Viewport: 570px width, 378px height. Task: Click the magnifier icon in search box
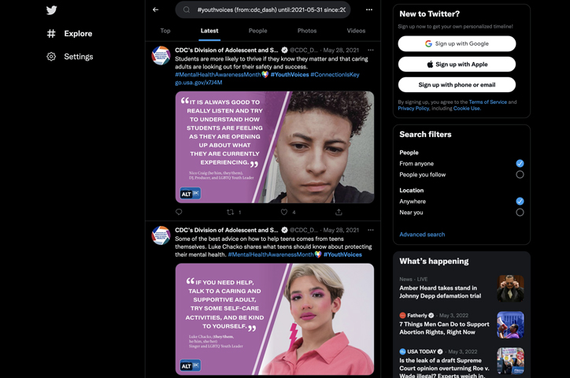tap(187, 9)
